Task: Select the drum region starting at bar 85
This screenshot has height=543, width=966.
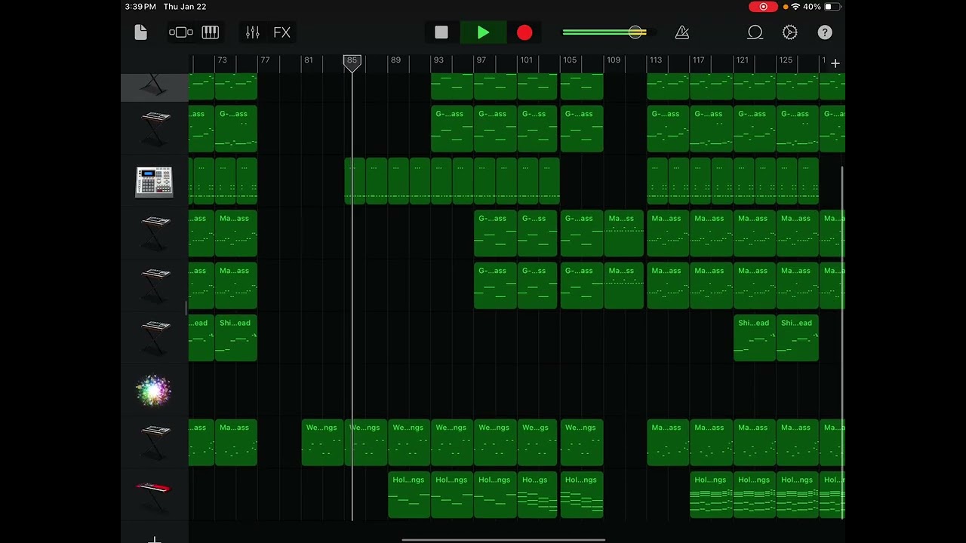Action: pos(355,181)
